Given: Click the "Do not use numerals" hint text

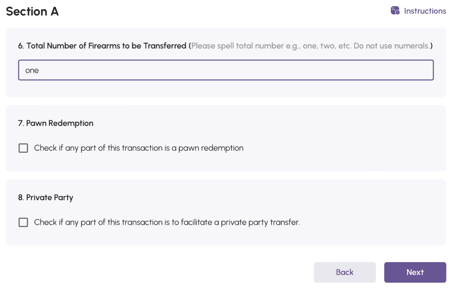Looking at the screenshot, I should click(391, 46).
